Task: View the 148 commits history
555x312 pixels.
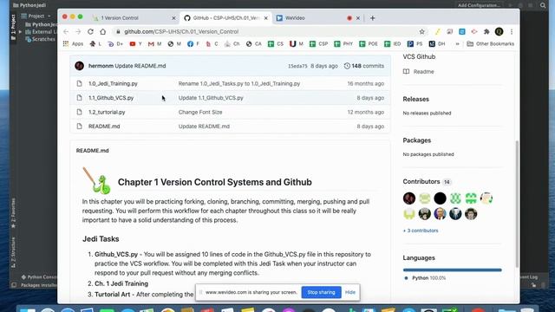Action: [x=364, y=66]
